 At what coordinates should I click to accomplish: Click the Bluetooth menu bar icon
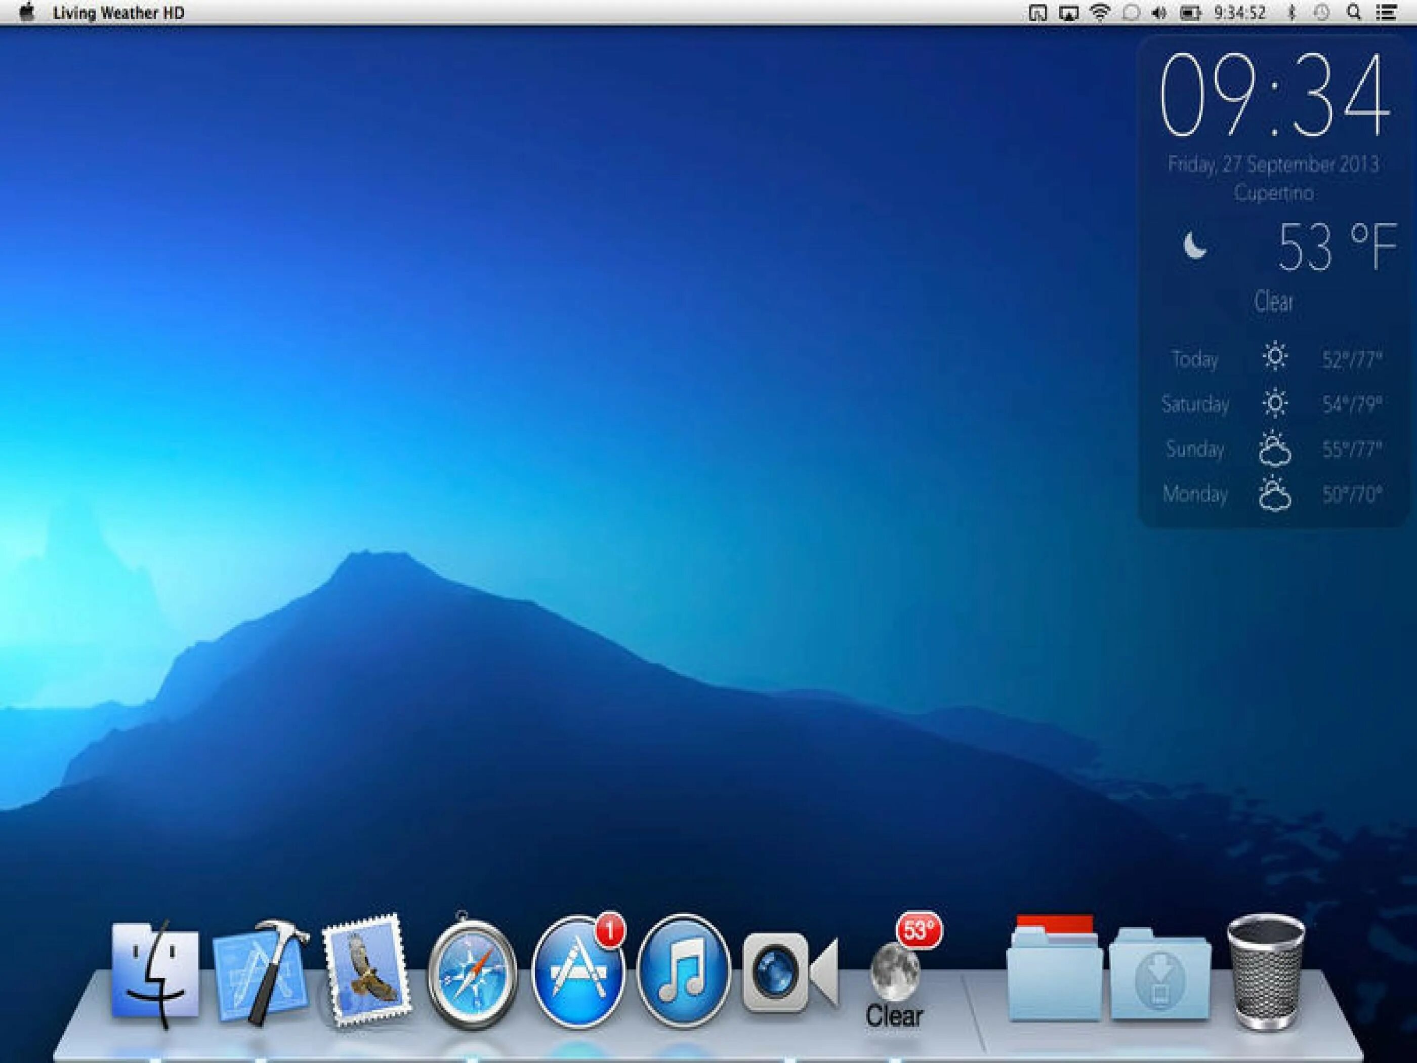[1291, 13]
